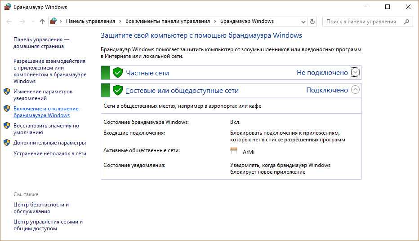The image size is (419, 241).
Task: Open 'Изменение параметров уведомлений' link
Action: 43,95
